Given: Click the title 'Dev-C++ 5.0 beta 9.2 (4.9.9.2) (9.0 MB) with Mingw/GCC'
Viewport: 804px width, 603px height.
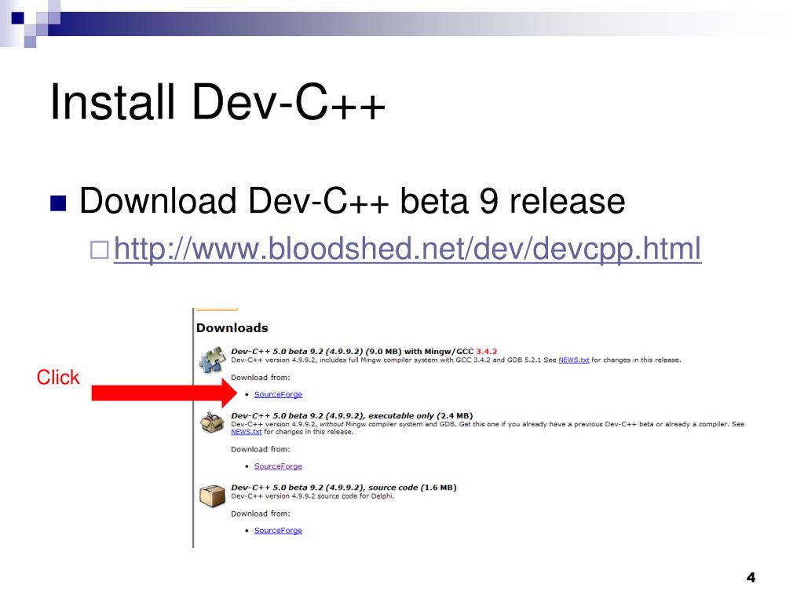Looking at the screenshot, I should [x=352, y=351].
